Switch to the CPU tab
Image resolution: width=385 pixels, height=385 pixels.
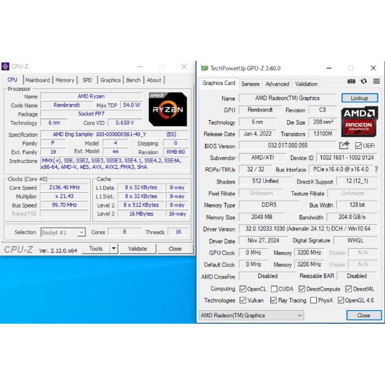[x=12, y=80]
